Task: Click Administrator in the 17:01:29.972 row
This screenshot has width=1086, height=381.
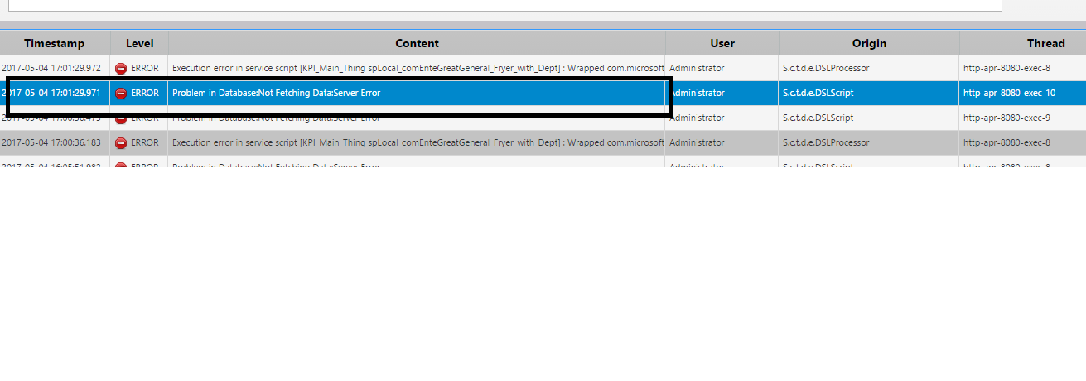Action: [x=697, y=68]
